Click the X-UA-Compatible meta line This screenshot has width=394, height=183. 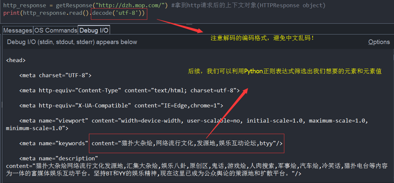(x=121, y=106)
